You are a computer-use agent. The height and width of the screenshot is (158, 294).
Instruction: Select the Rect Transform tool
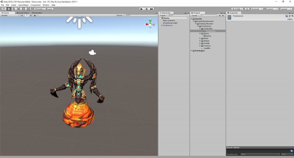24,9
